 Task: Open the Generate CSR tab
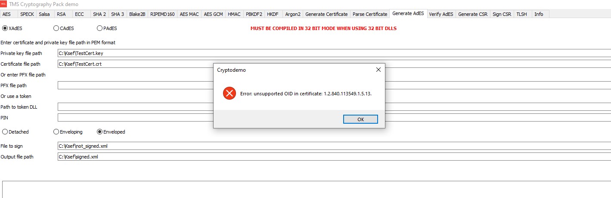[x=473, y=14]
